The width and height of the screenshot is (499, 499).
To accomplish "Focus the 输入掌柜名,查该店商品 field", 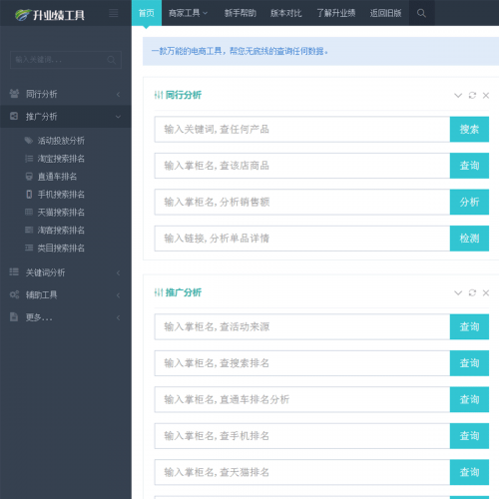I will coord(302,166).
